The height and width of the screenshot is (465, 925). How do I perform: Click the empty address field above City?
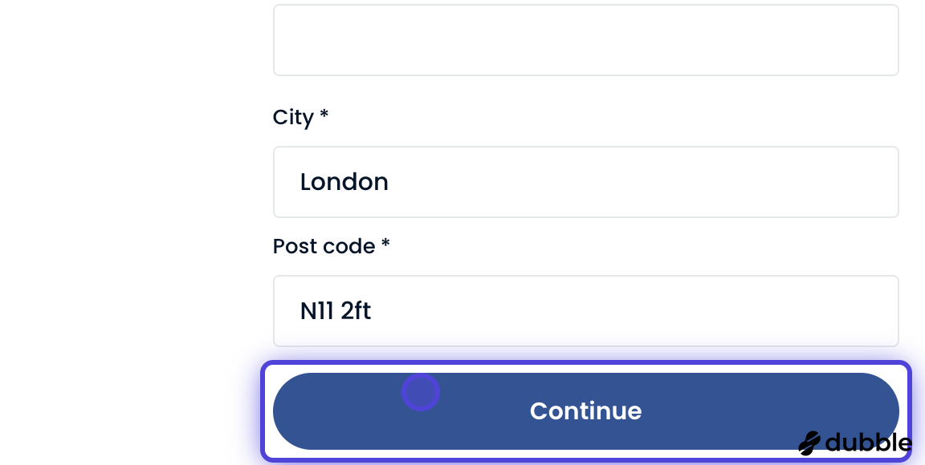(x=586, y=40)
